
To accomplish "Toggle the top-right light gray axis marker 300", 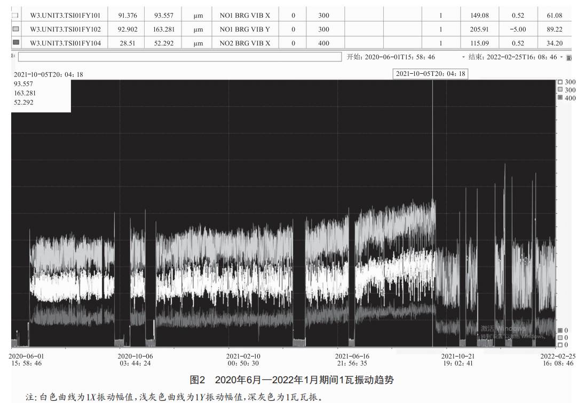I will 560,90.
